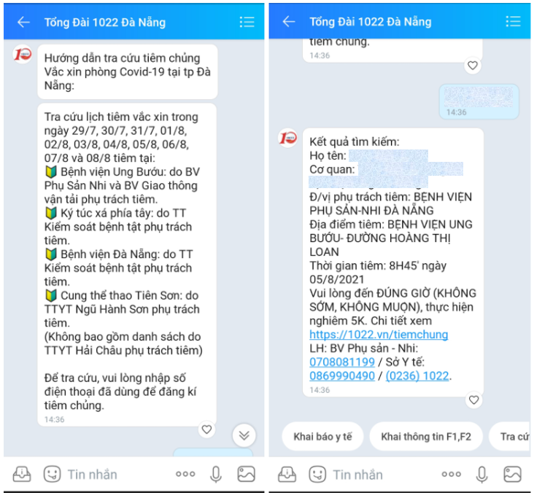
Task: Select the Khai báo y tế quick reply
Action: coord(322,437)
